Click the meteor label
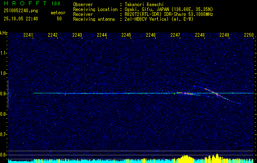This screenshot has height=163, width=257. [58, 13]
